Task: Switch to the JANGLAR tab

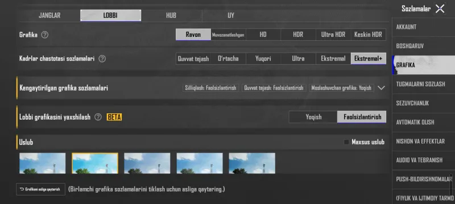Action: click(x=49, y=15)
